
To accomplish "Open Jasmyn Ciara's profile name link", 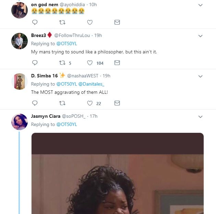I will (x=46, y=116).
